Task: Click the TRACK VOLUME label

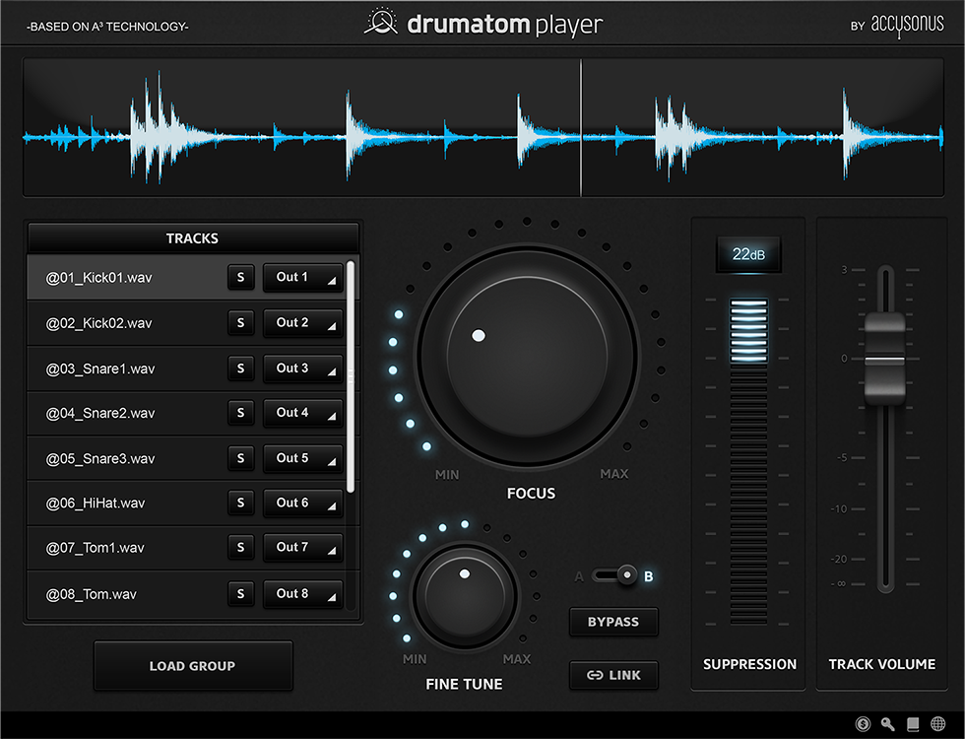Action: tap(882, 664)
